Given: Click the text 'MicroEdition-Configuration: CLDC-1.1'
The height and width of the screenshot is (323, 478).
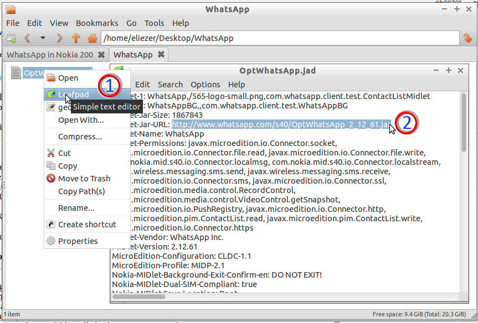Looking at the screenshot, I should point(181,256).
